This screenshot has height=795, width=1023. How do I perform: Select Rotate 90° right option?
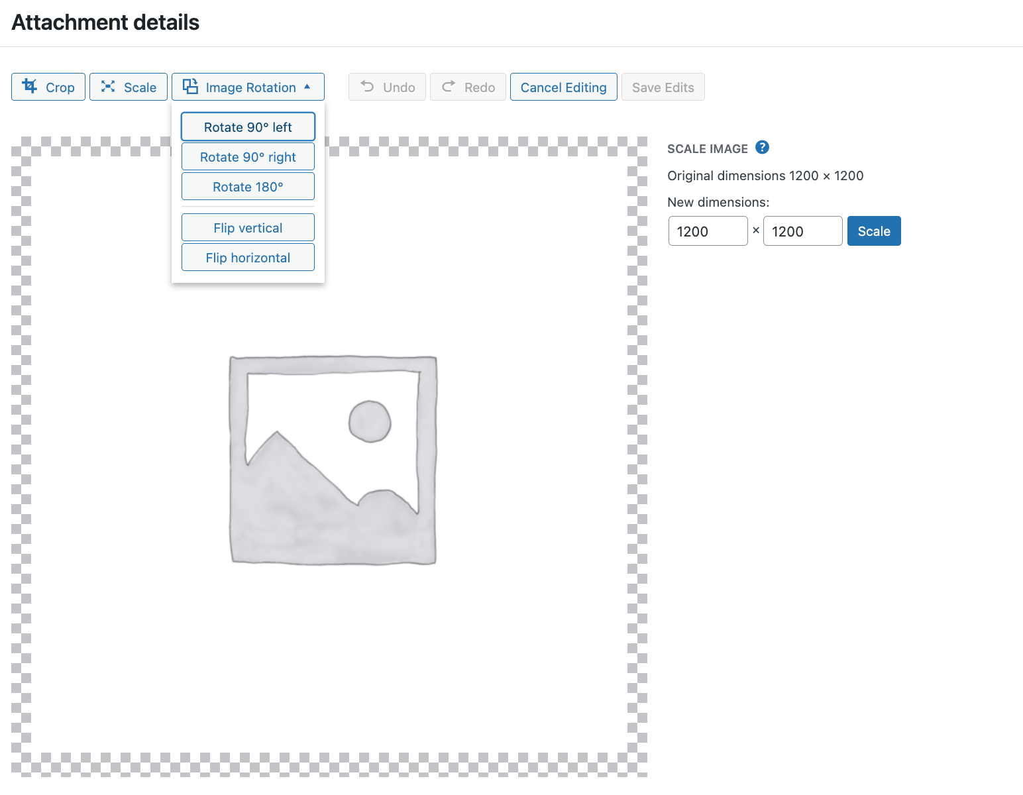pos(247,156)
